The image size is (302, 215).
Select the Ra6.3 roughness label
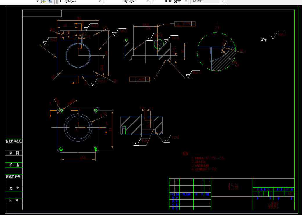coord(282,35)
